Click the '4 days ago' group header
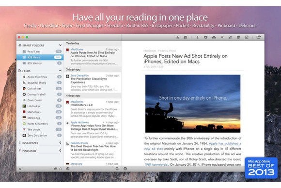The width and height of the screenshot is (281, 188). click(93, 96)
